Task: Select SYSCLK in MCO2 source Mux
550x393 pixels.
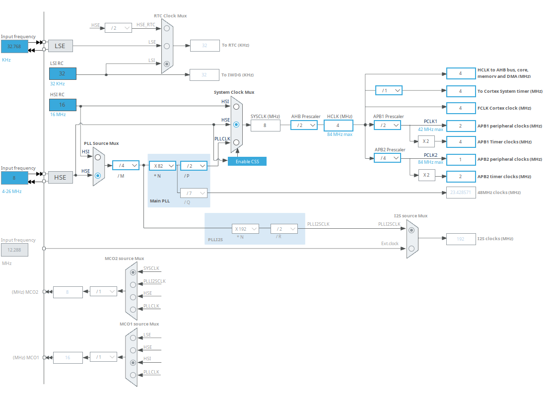Action: click(x=133, y=272)
